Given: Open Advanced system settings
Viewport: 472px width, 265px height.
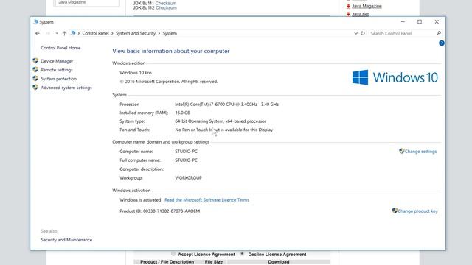Looking at the screenshot, I should click(x=66, y=88).
